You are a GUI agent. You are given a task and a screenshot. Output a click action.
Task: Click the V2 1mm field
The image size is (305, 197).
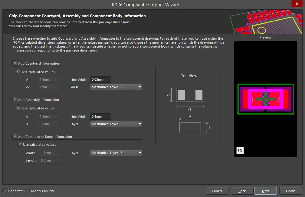(x=48, y=87)
